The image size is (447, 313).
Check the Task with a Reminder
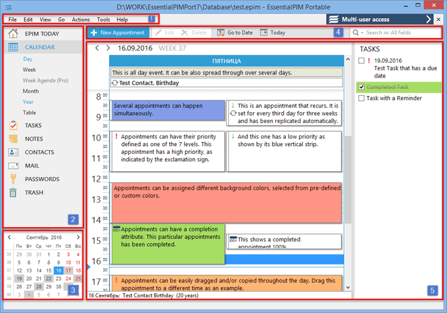pos(362,98)
